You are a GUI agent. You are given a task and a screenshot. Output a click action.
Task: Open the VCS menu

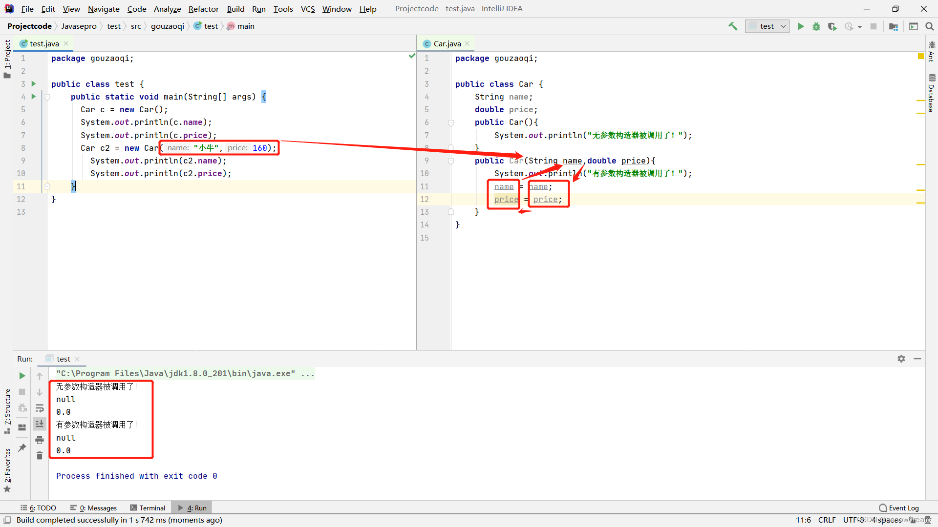[x=308, y=9]
